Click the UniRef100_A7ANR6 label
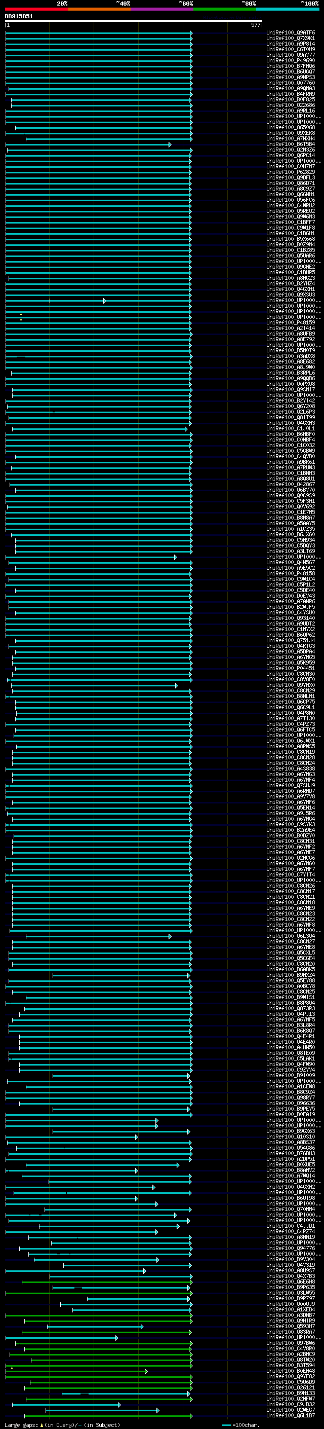This screenshot has height=1429, width=324. (291, 601)
